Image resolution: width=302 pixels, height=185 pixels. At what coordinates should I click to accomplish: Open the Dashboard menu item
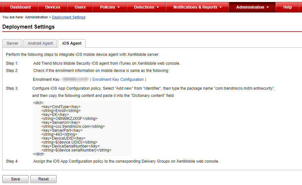click(20, 7)
